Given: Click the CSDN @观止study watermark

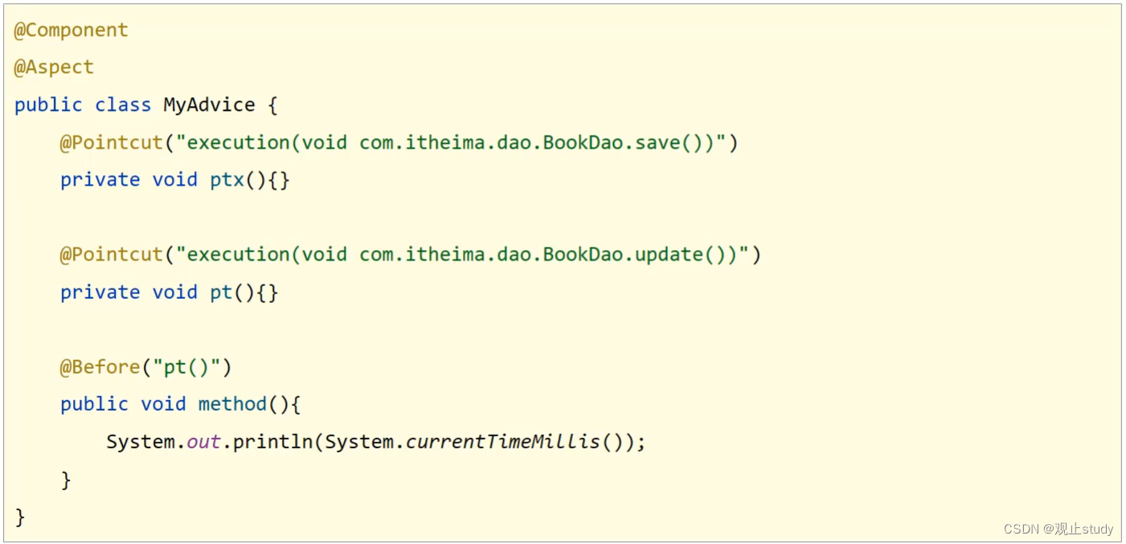Looking at the screenshot, I should [x=1058, y=529].
